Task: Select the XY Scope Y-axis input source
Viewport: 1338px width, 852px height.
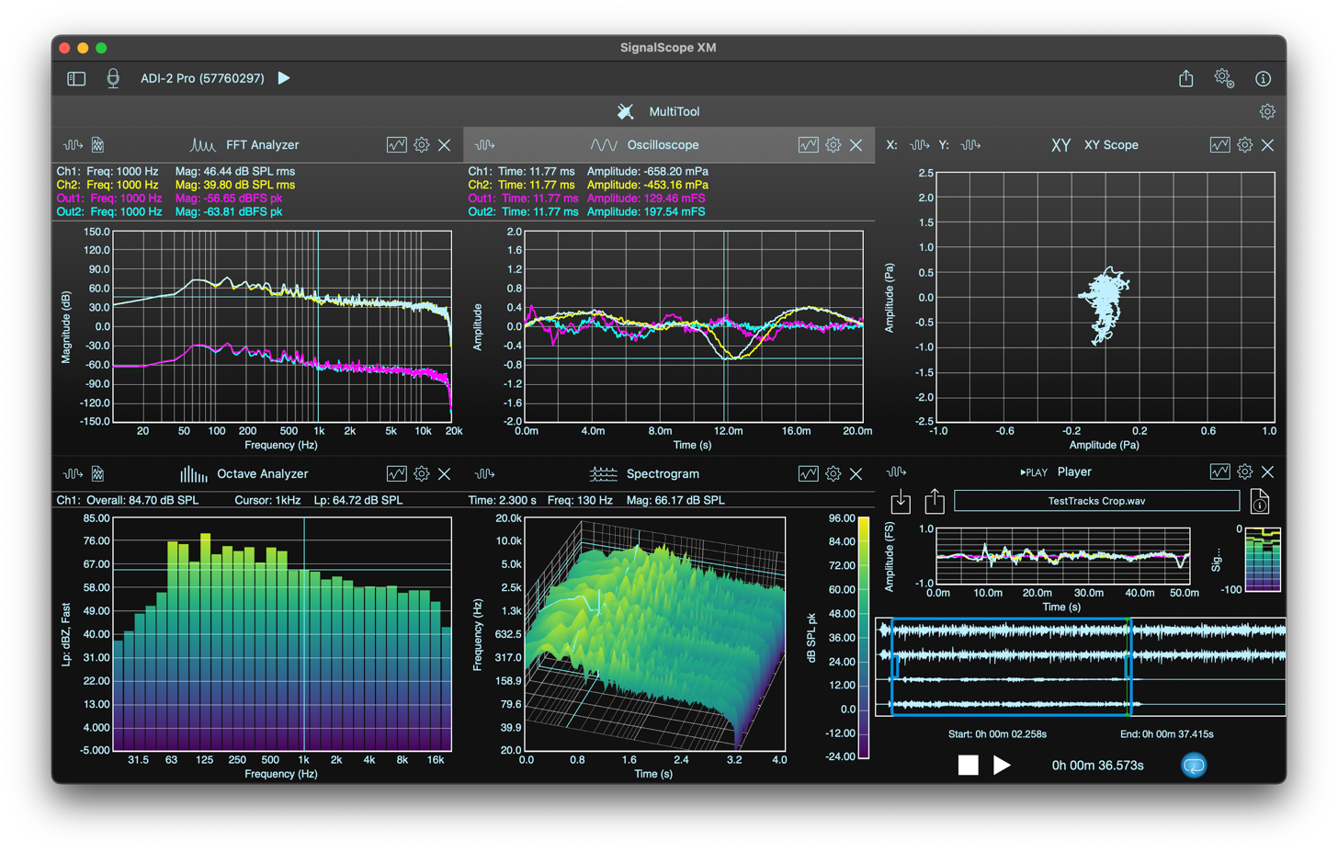Action: [x=970, y=145]
